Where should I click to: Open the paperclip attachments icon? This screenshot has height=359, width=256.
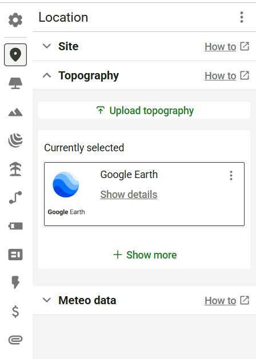click(15, 340)
